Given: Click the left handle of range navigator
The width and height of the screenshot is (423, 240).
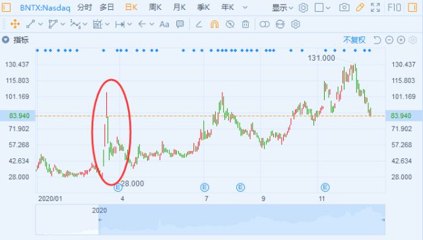Looking at the screenshot, I should tap(100, 220).
